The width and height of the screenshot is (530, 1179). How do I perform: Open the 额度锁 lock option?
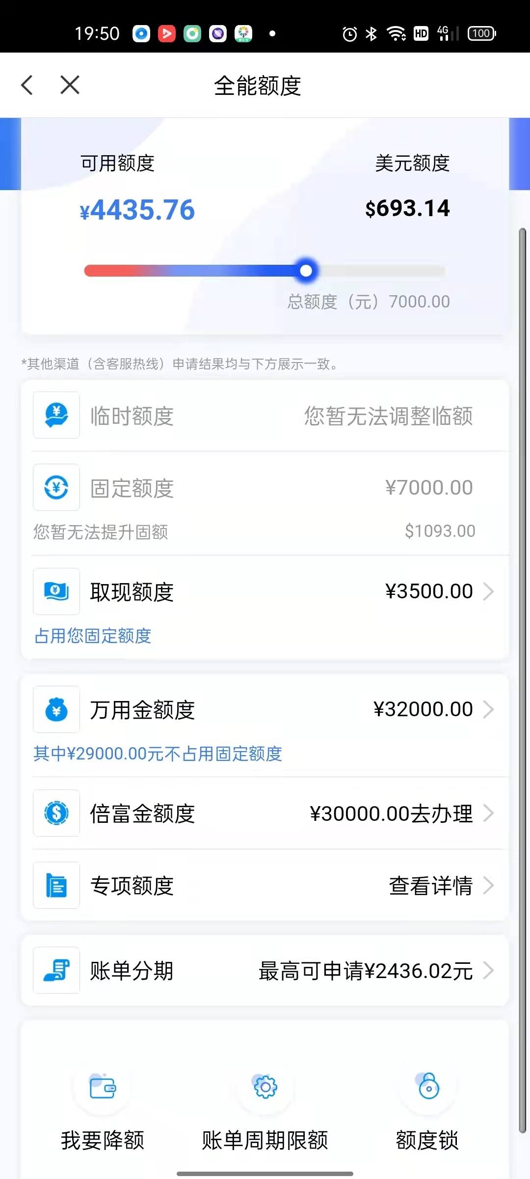coord(428,1111)
